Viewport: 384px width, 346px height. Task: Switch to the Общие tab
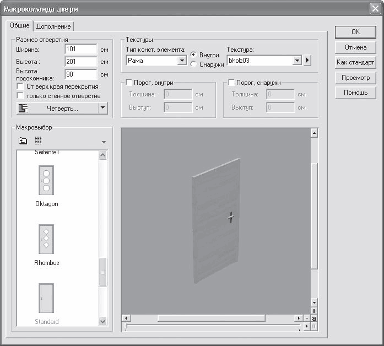click(x=20, y=26)
